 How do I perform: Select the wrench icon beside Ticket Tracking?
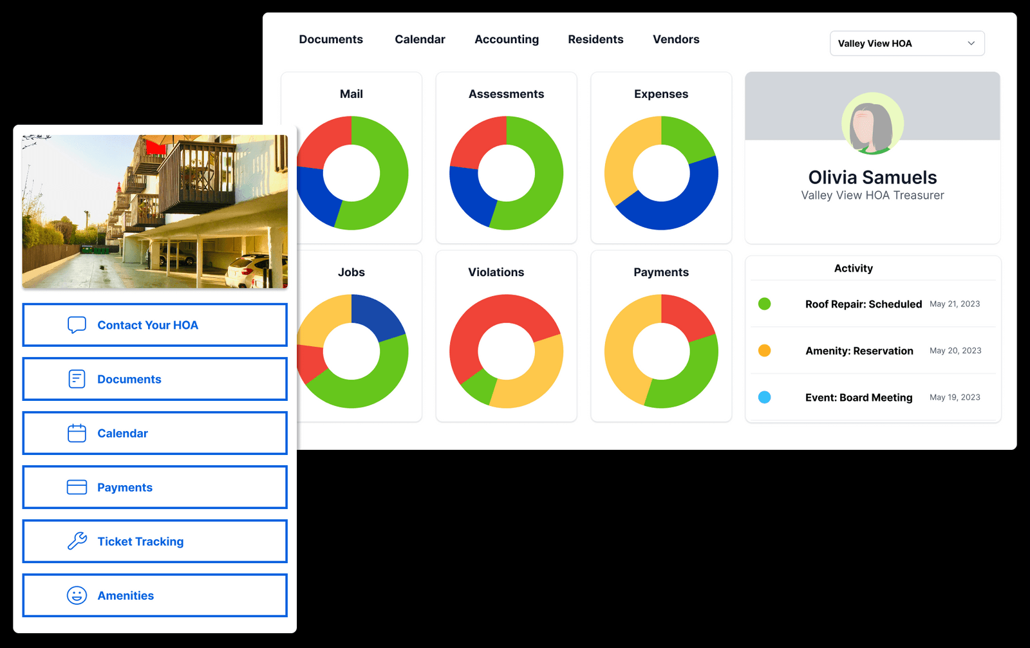[76, 541]
